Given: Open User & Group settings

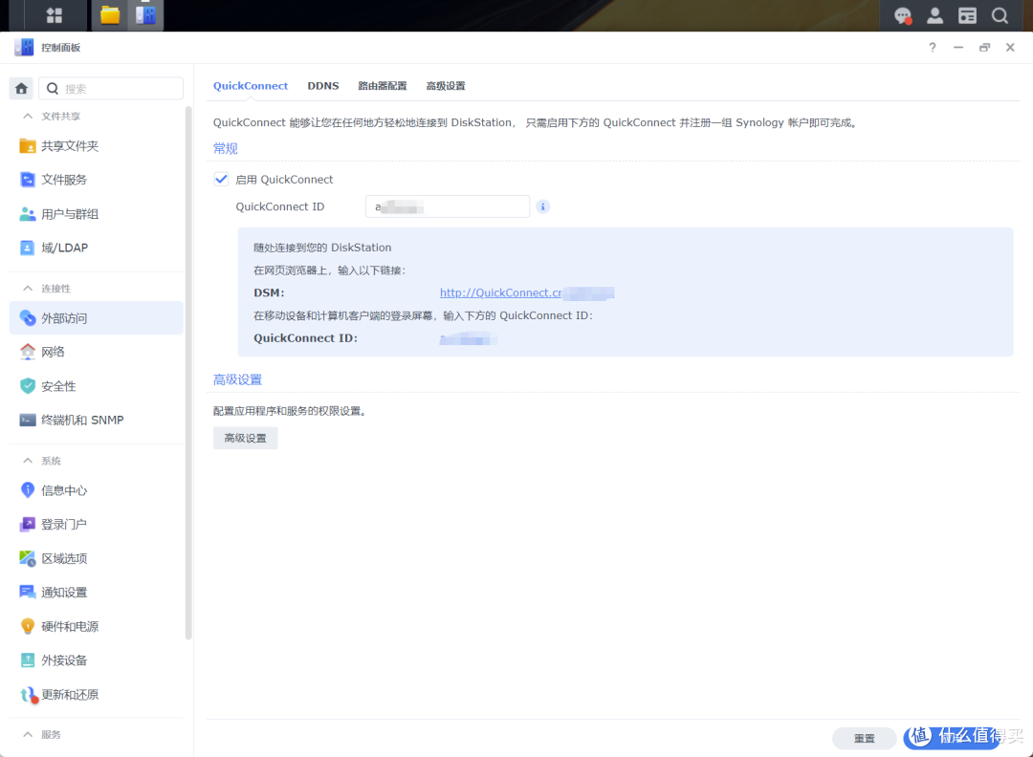Looking at the screenshot, I should (x=97, y=214).
